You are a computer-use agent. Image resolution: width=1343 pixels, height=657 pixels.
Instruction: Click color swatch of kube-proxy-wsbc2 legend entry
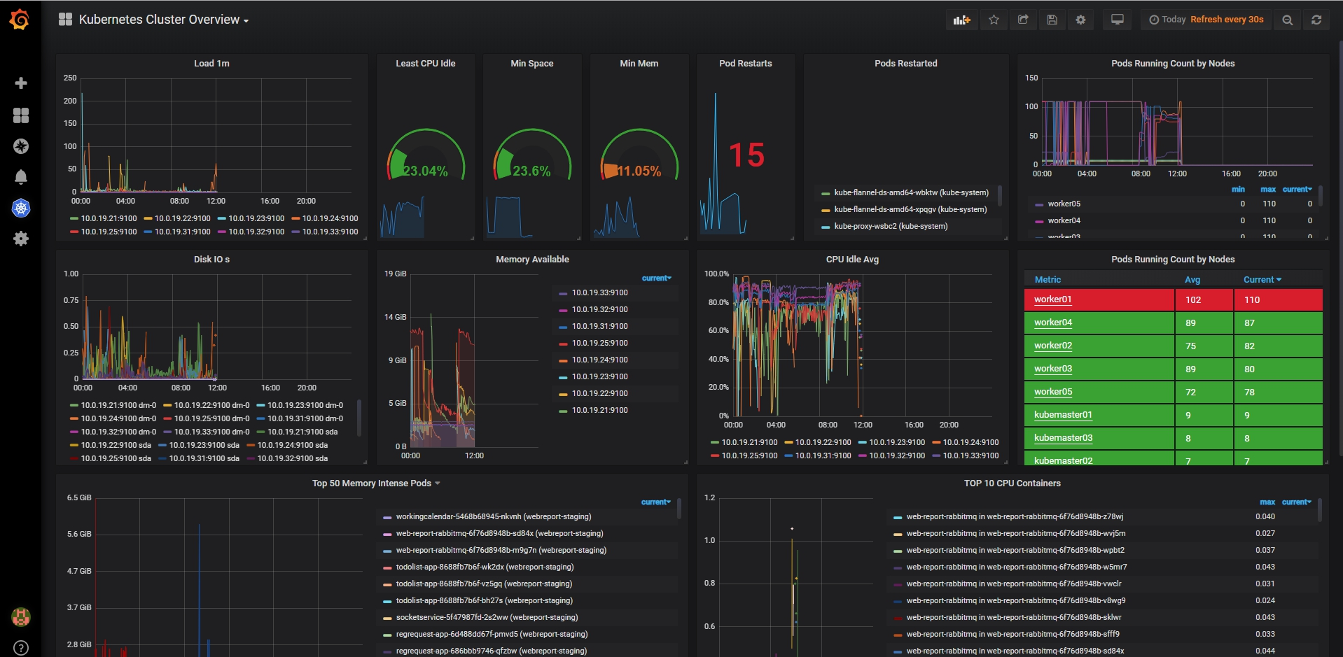(825, 227)
